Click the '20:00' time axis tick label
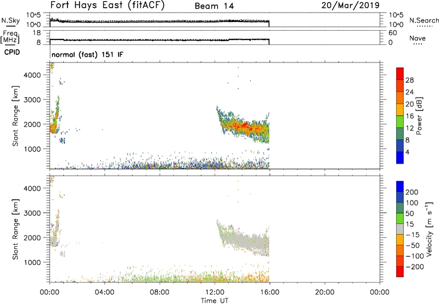 pos(324,292)
